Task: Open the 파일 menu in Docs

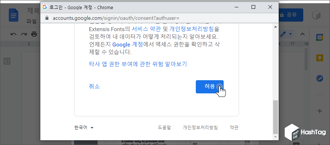Action: (32, 21)
